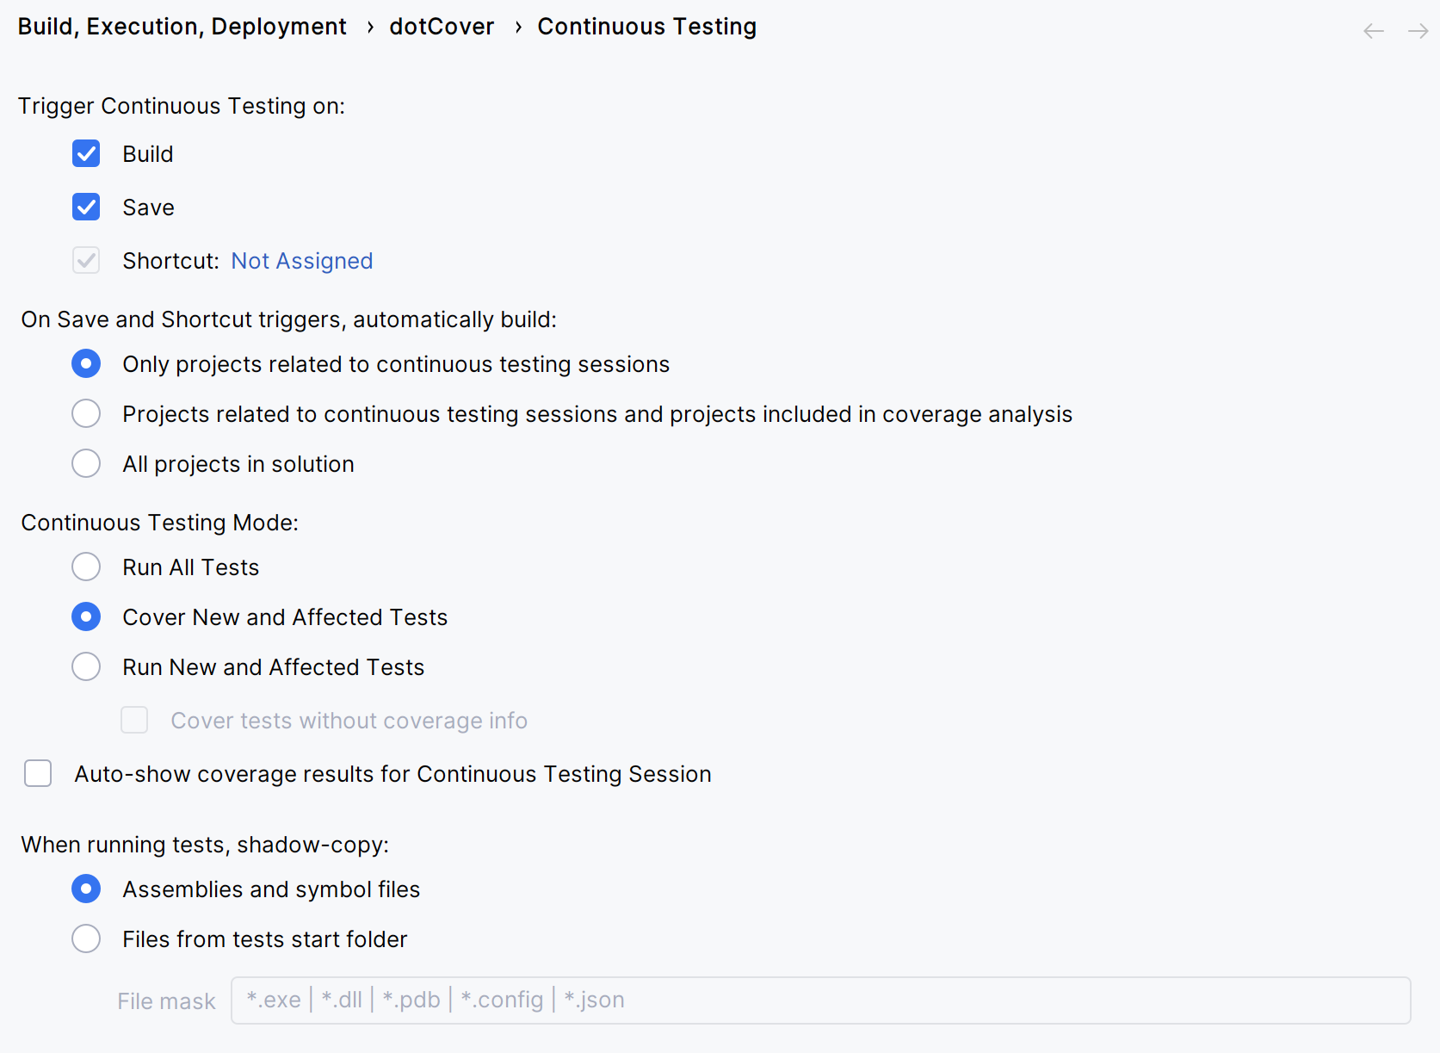Image resolution: width=1440 pixels, height=1053 pixels.
Task: Select All projects in solution
Action: (86, 463)
